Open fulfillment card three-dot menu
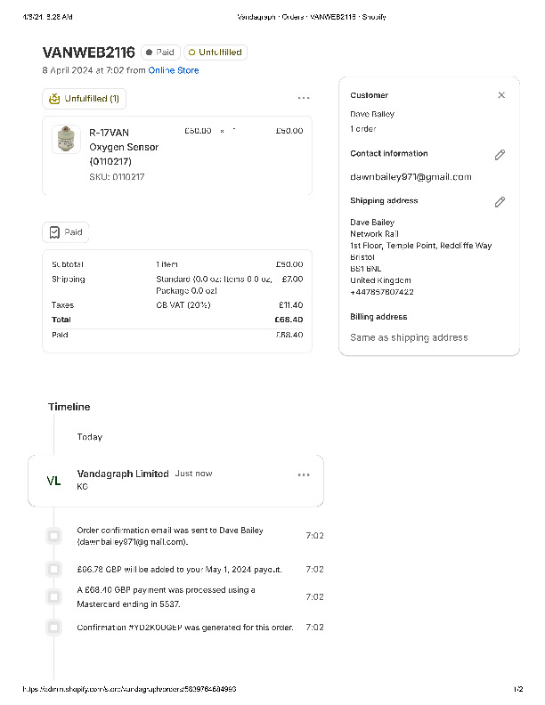The height and width of the screenshot is (705, 545). pos(304,98)
